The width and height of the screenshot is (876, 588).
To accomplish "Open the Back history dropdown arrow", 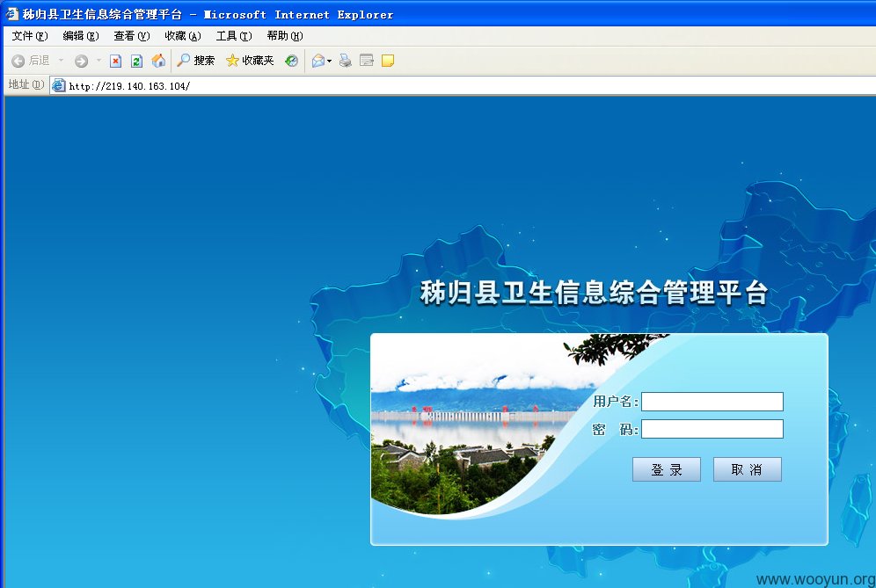I will point(61,61).
